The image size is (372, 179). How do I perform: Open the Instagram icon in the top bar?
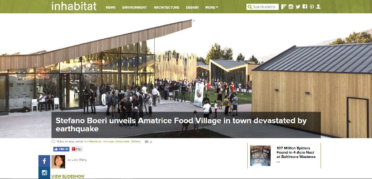coord(291,7)
